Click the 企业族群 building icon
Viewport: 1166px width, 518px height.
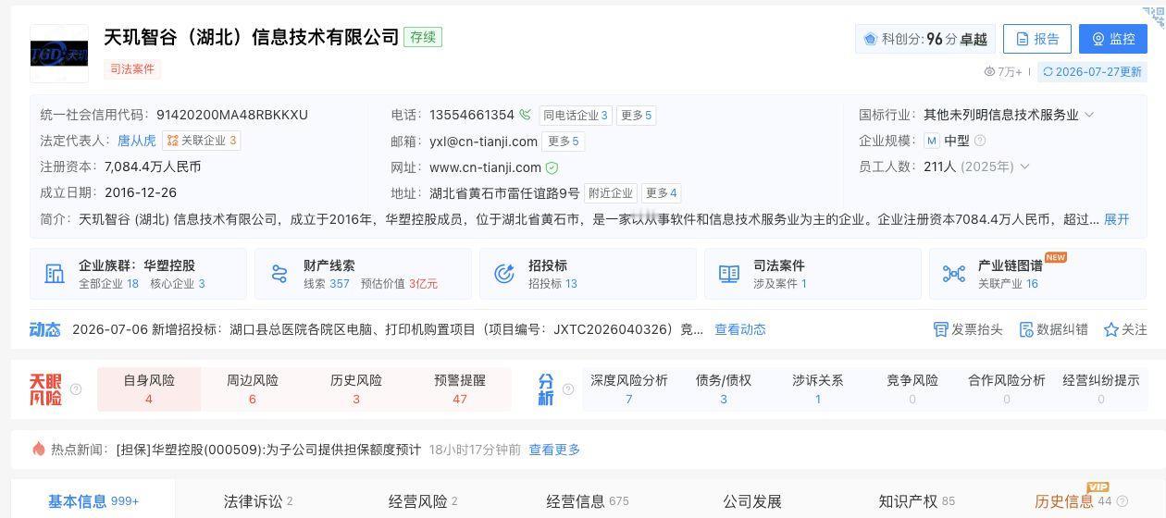tap(55, 274)
